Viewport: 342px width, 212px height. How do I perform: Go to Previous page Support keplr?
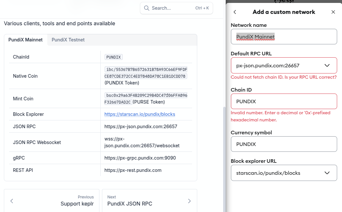(x=52, y=201)
